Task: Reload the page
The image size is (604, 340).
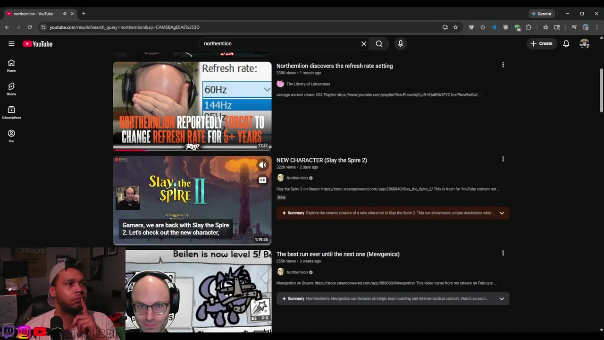Action: 30,27
